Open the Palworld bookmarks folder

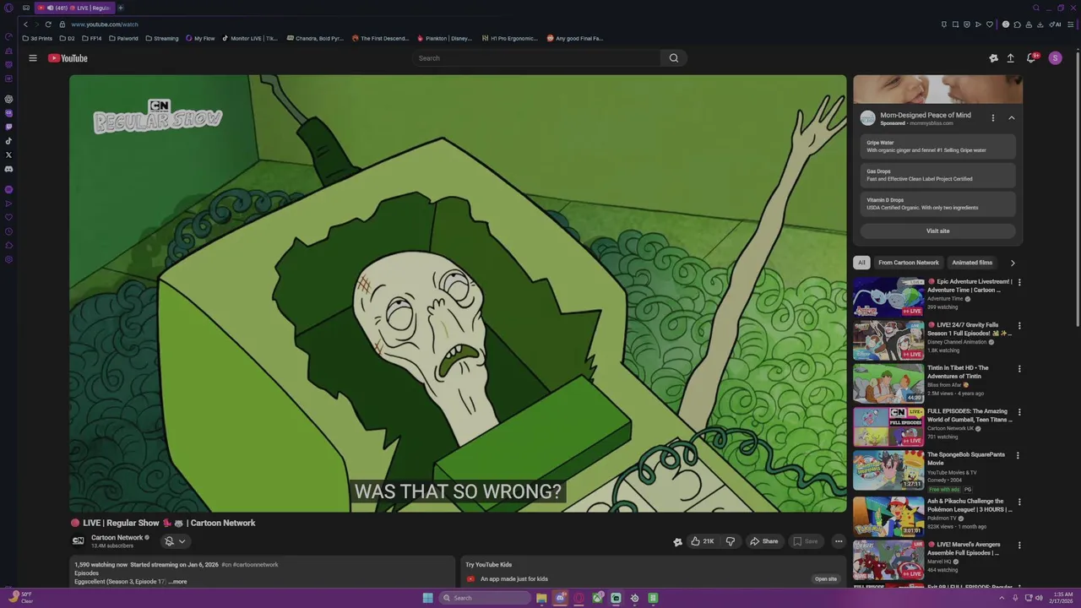[123, 38]
